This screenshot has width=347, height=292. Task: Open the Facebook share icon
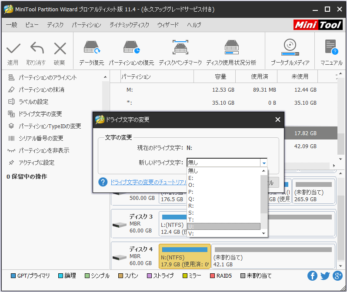pos(312,276)
